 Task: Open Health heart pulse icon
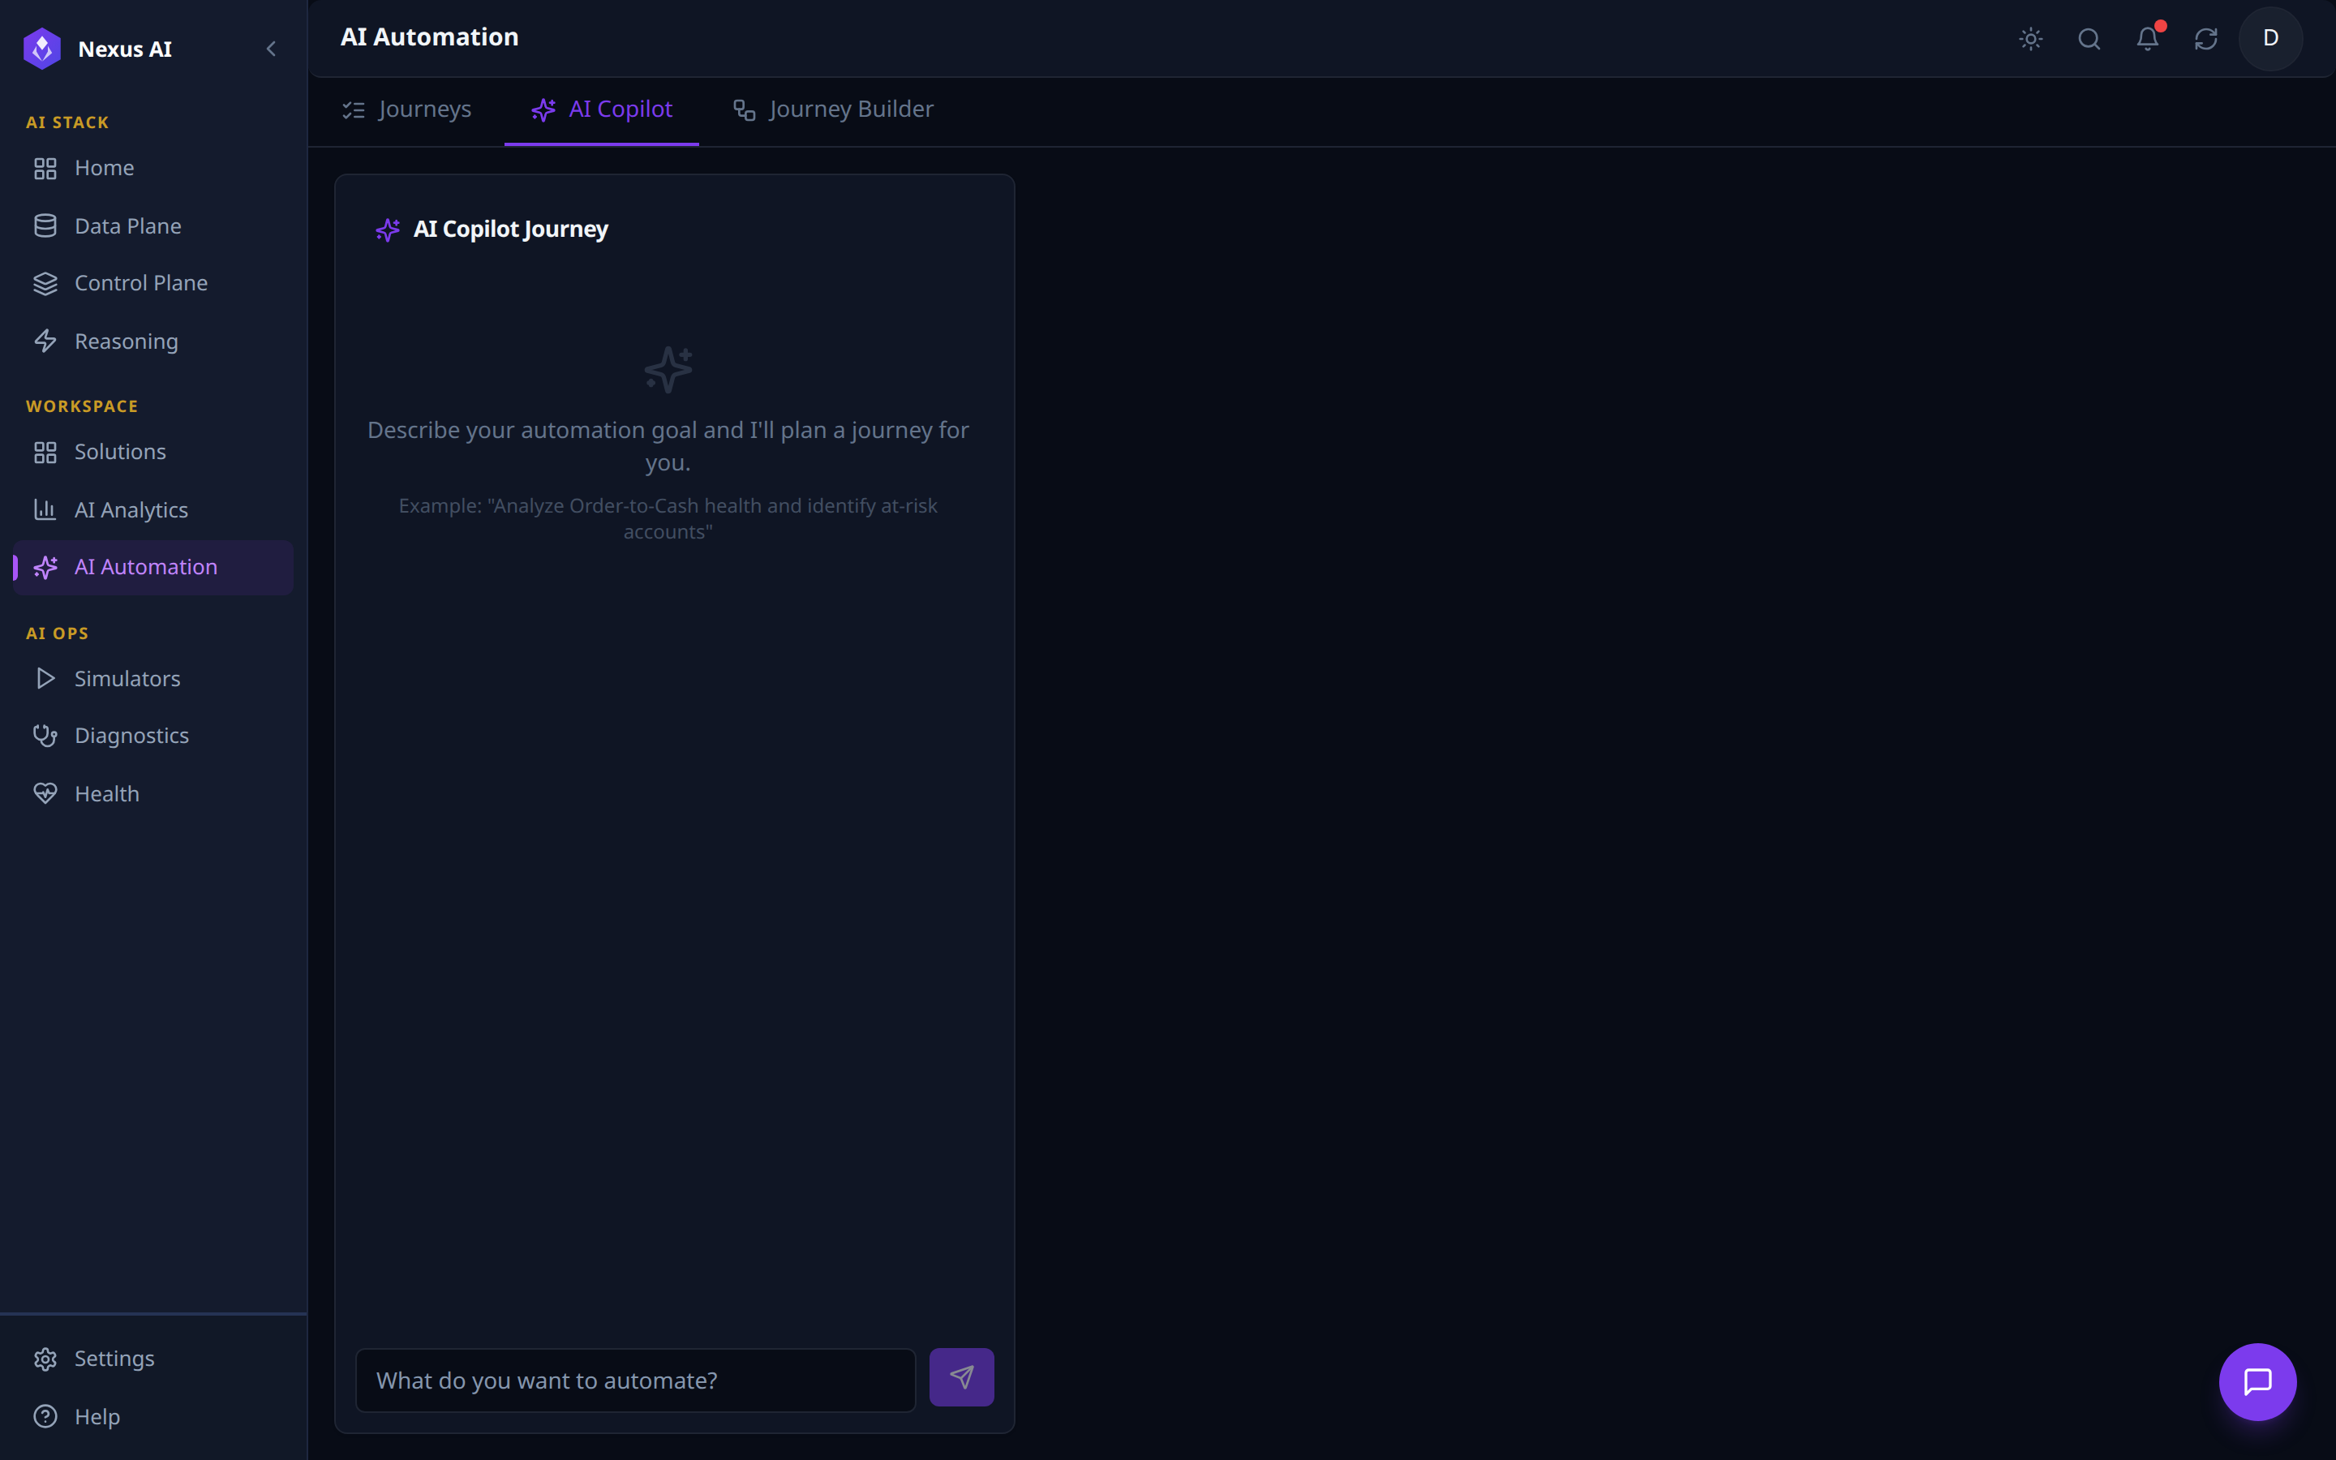45,794
